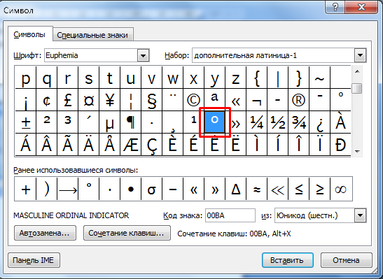Choose the Ð eth character
The width and height of the screenshot is (383, 279).
coord(340,144)
